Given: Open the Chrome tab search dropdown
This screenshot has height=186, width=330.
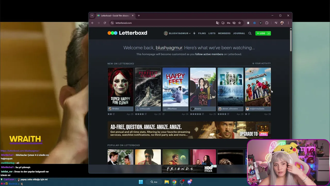Looking at the screenshot, I should (92, 16).
